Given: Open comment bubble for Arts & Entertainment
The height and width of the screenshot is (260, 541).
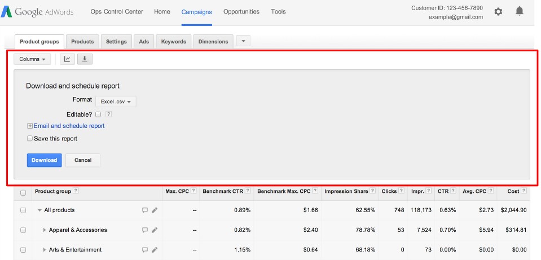Looking at the screenshot, I should (145, 250).
